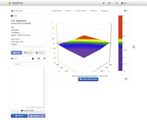Collapse the State panel

click(x=14, y=16)
